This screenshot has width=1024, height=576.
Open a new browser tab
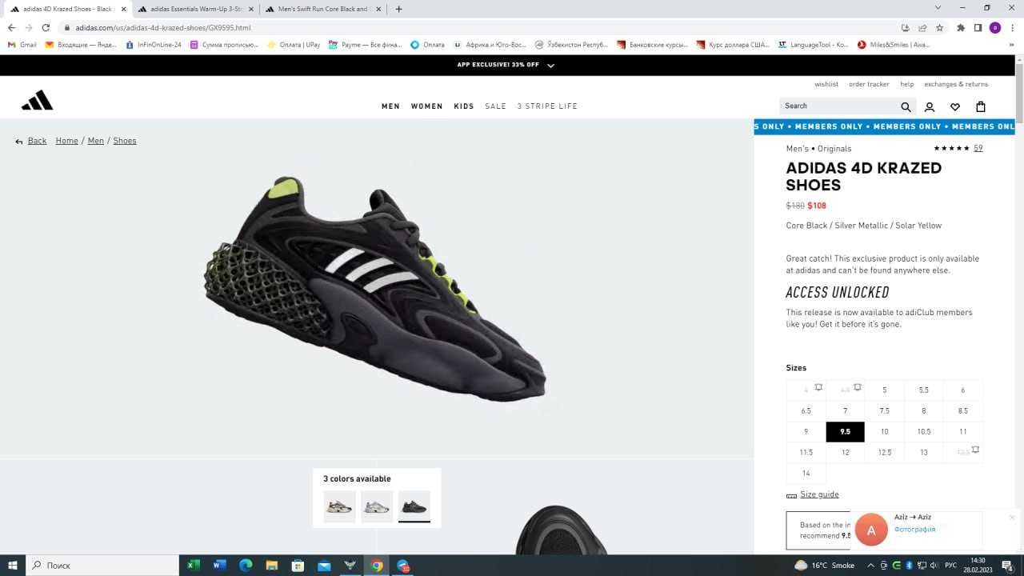(x=399, y=9)
